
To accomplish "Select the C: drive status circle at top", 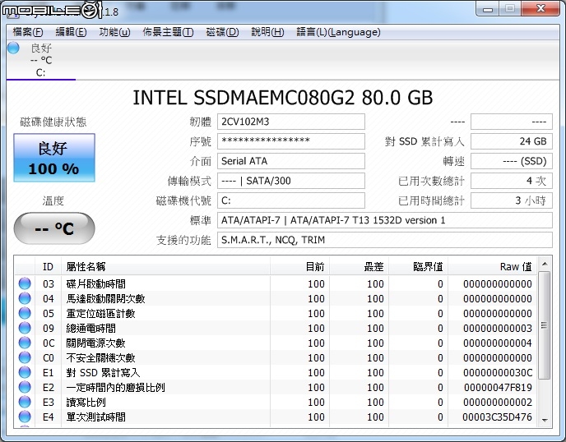I will click(x=13, y=48).
